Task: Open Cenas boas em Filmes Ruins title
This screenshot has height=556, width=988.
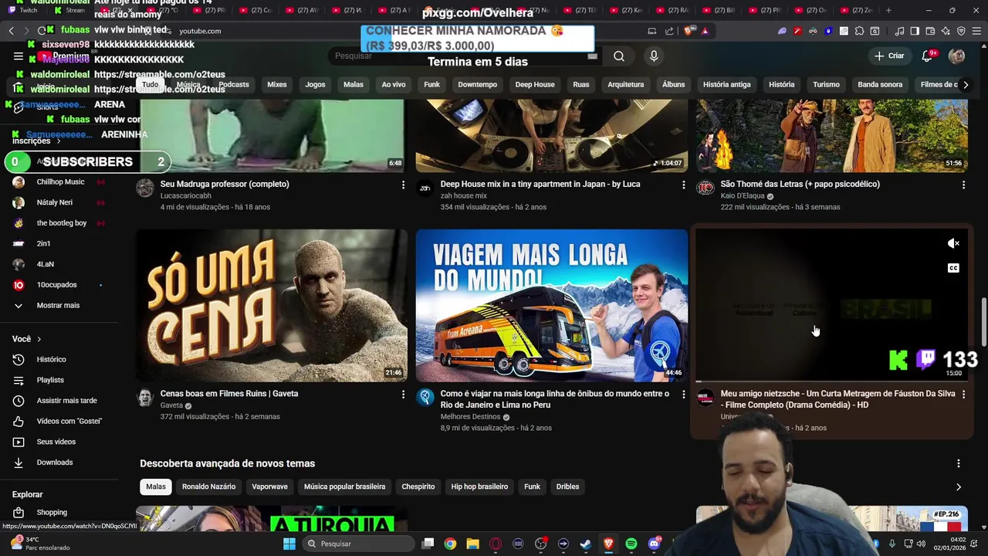Action: pos(229,393)
